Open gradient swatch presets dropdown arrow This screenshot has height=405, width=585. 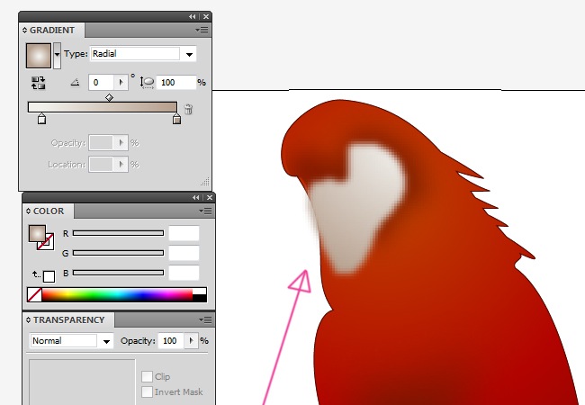pos(57,55)
